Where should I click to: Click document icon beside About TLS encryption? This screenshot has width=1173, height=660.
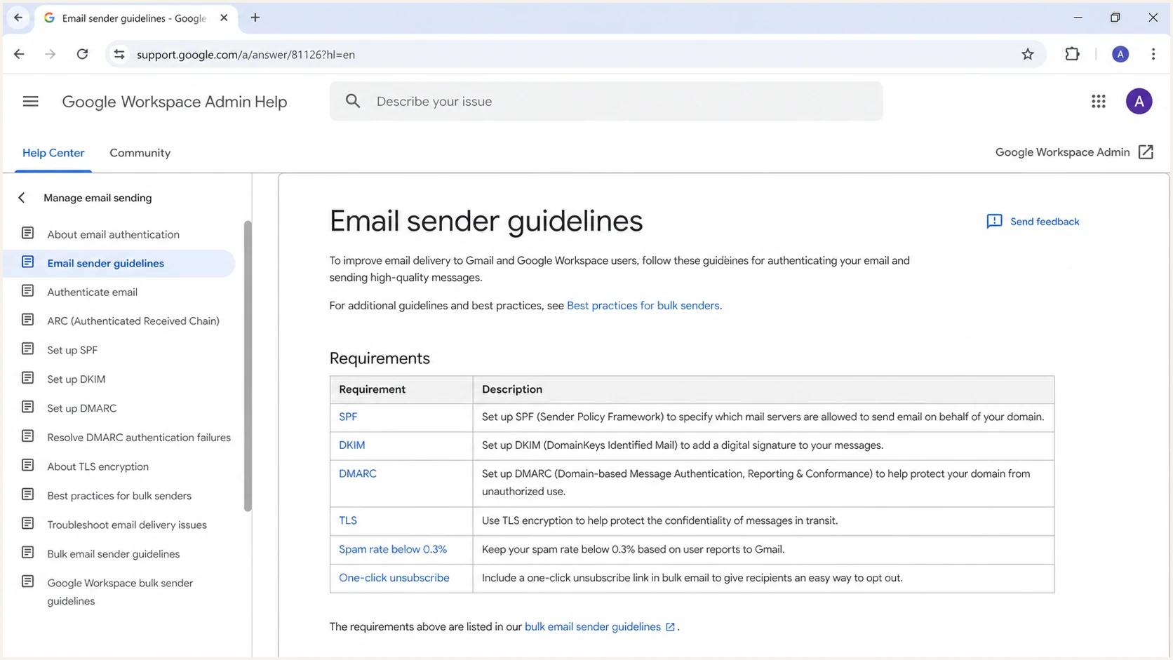click(27, 465)
